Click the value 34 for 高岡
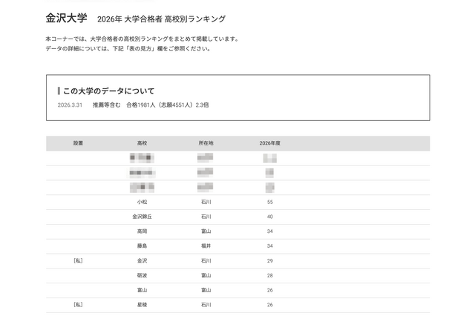 (x=270, y=231)
